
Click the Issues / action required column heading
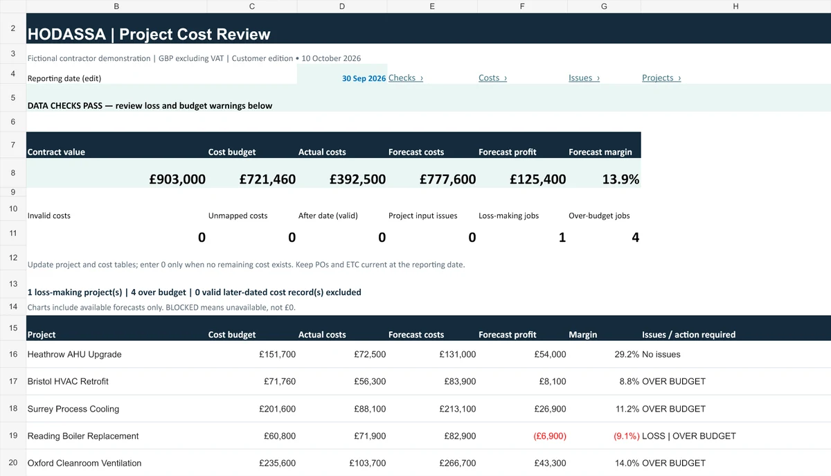pos(688,335)
